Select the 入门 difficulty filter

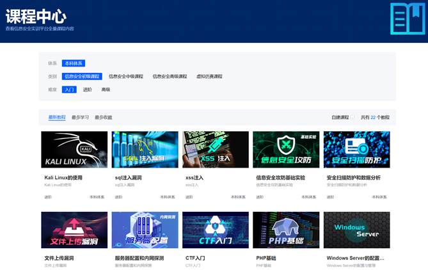69,90
